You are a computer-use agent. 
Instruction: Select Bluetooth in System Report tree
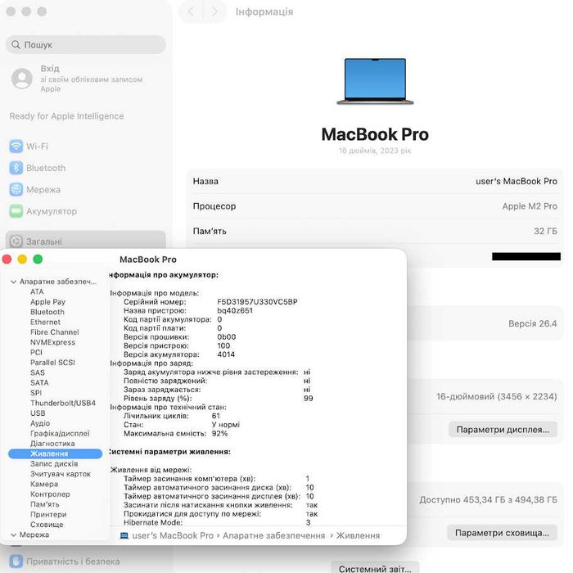[47, 312]
